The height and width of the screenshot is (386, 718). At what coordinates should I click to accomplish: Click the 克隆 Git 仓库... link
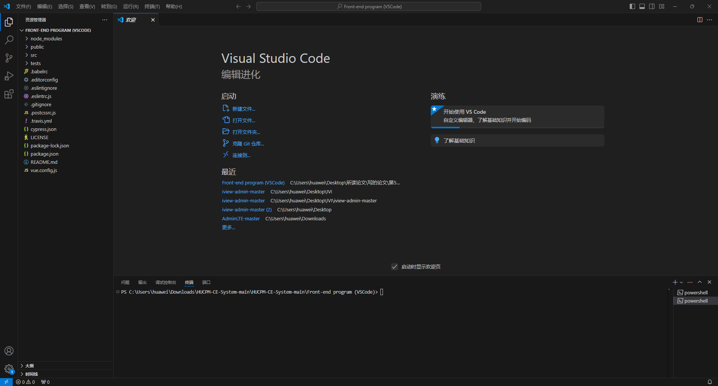point(243,143)
